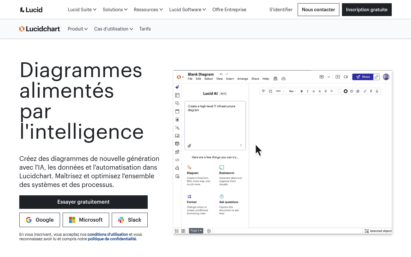Click the rocket icon in sidebar

click(x=177, y=152)
